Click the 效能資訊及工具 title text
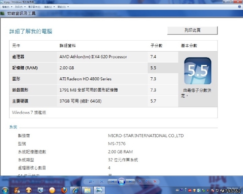This screenshot has width=243, height=194. click(x=21, y=14)
